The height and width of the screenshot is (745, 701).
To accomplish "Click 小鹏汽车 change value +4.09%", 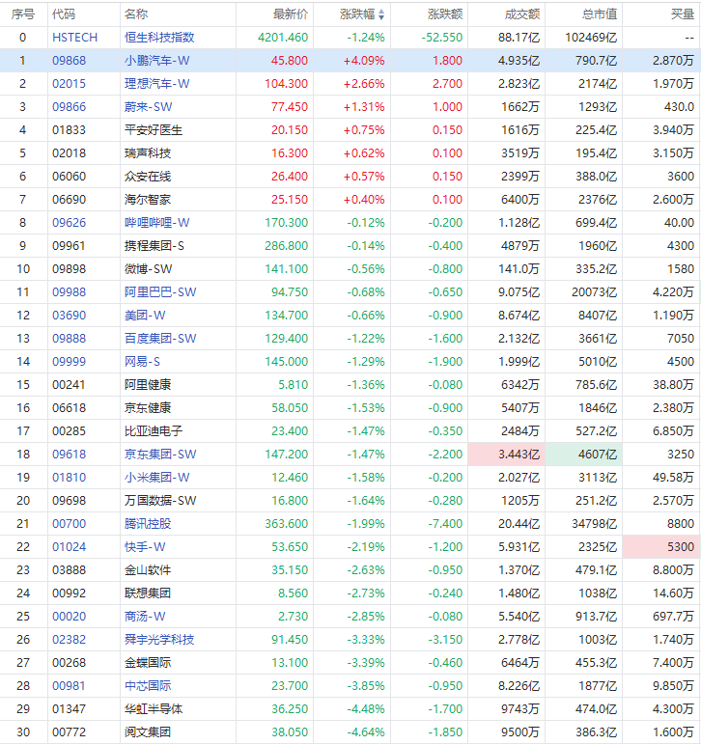I will (x=364, y=61).
